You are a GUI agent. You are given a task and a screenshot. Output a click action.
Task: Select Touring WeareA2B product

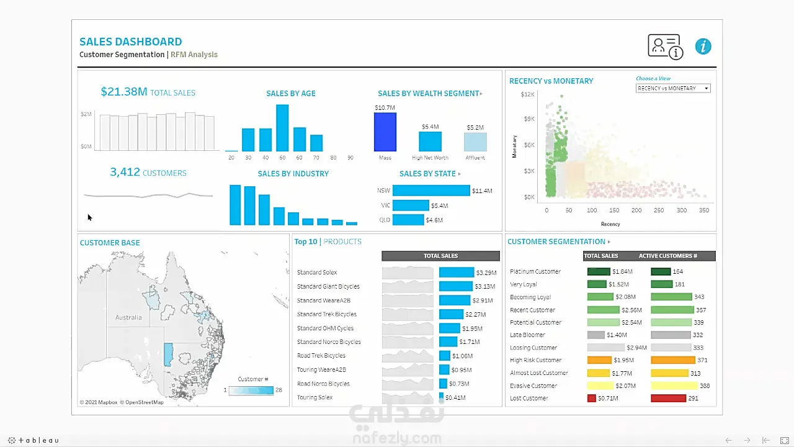321,370
